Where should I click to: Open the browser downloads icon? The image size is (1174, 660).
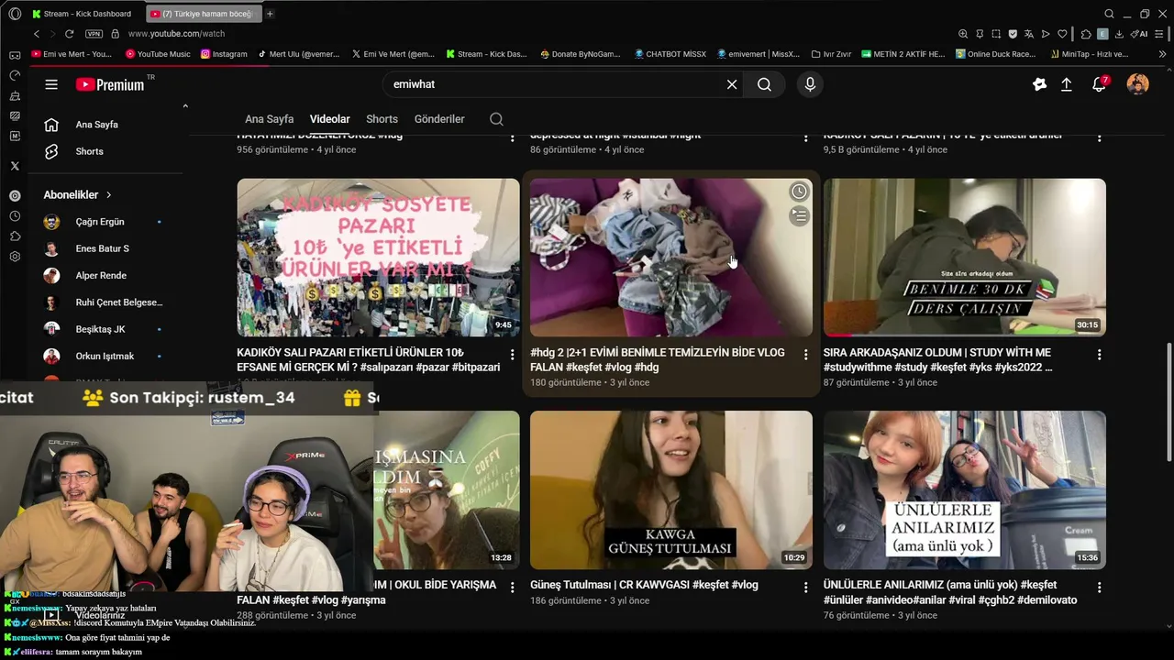1119,34
